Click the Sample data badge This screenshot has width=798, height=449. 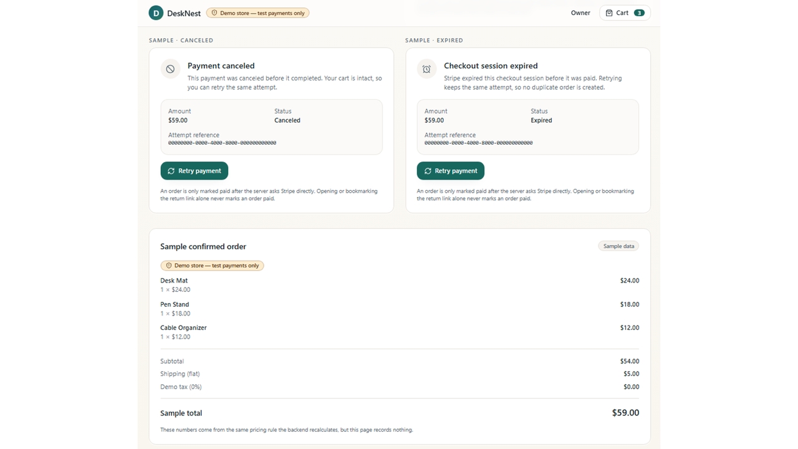pos(618,246)
